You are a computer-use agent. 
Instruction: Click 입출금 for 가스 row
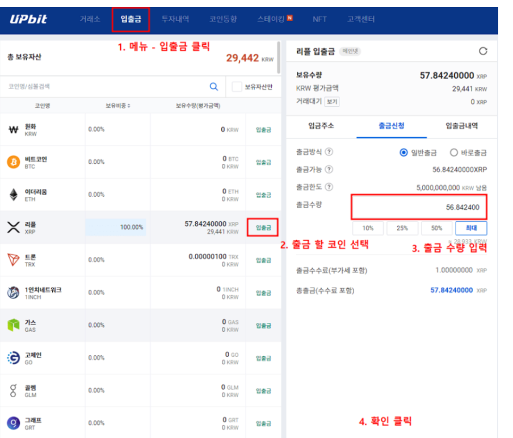[263, 326]
